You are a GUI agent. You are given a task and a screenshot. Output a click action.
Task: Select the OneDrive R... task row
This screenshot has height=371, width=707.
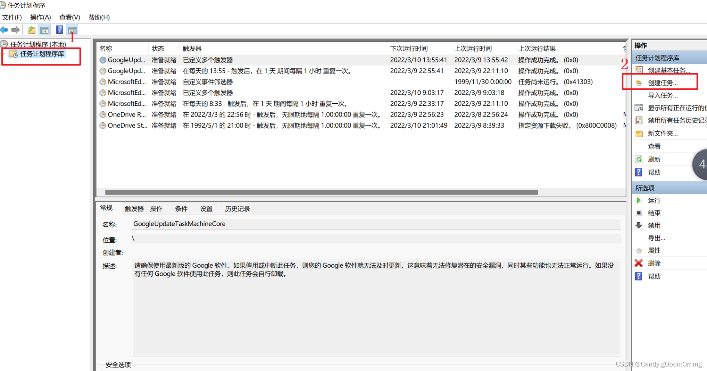point(361,114)
